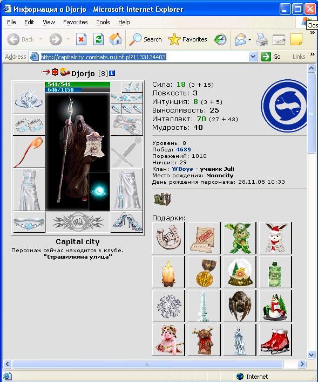Click the red arrow private message icon

point(46,72)
